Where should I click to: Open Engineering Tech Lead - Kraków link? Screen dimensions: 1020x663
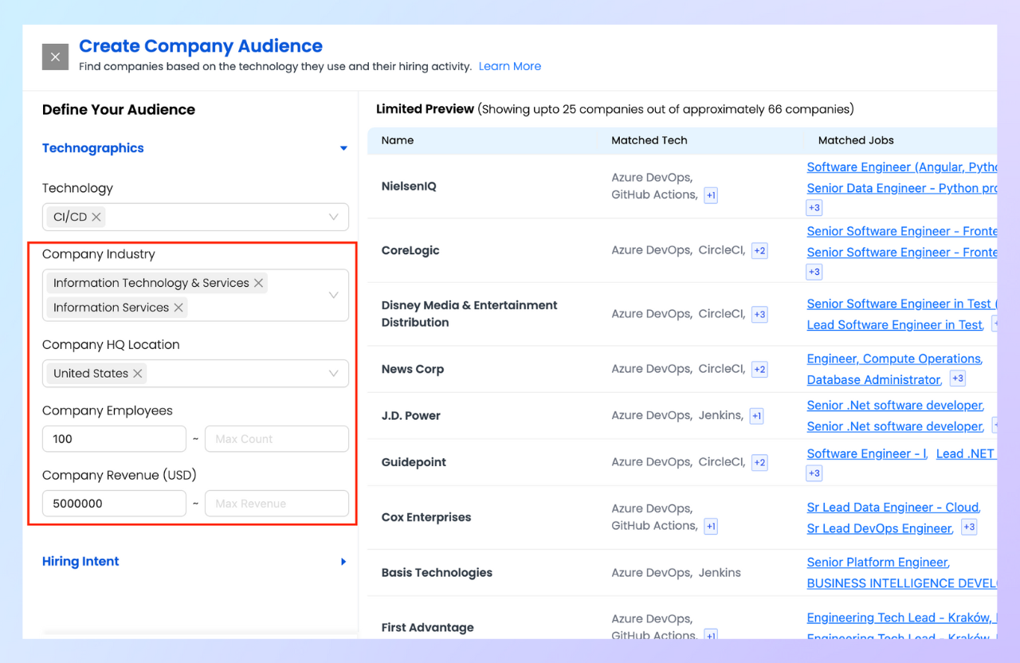[901, 618]
